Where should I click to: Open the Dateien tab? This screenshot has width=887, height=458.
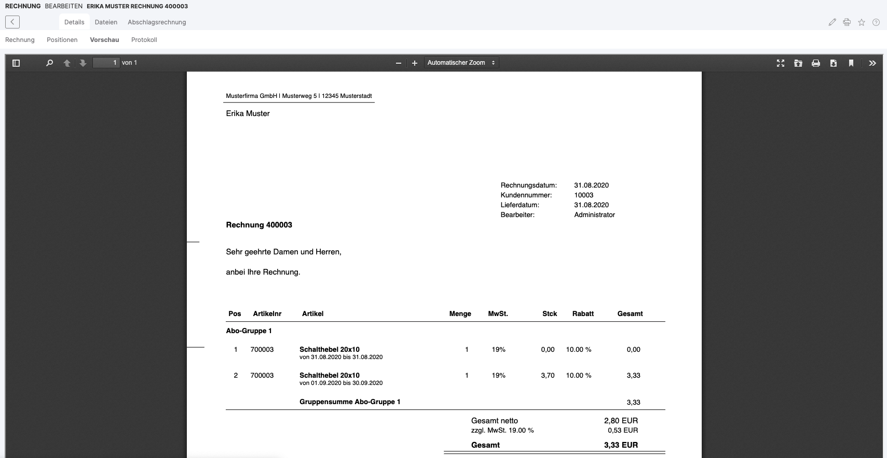[106, 22]
